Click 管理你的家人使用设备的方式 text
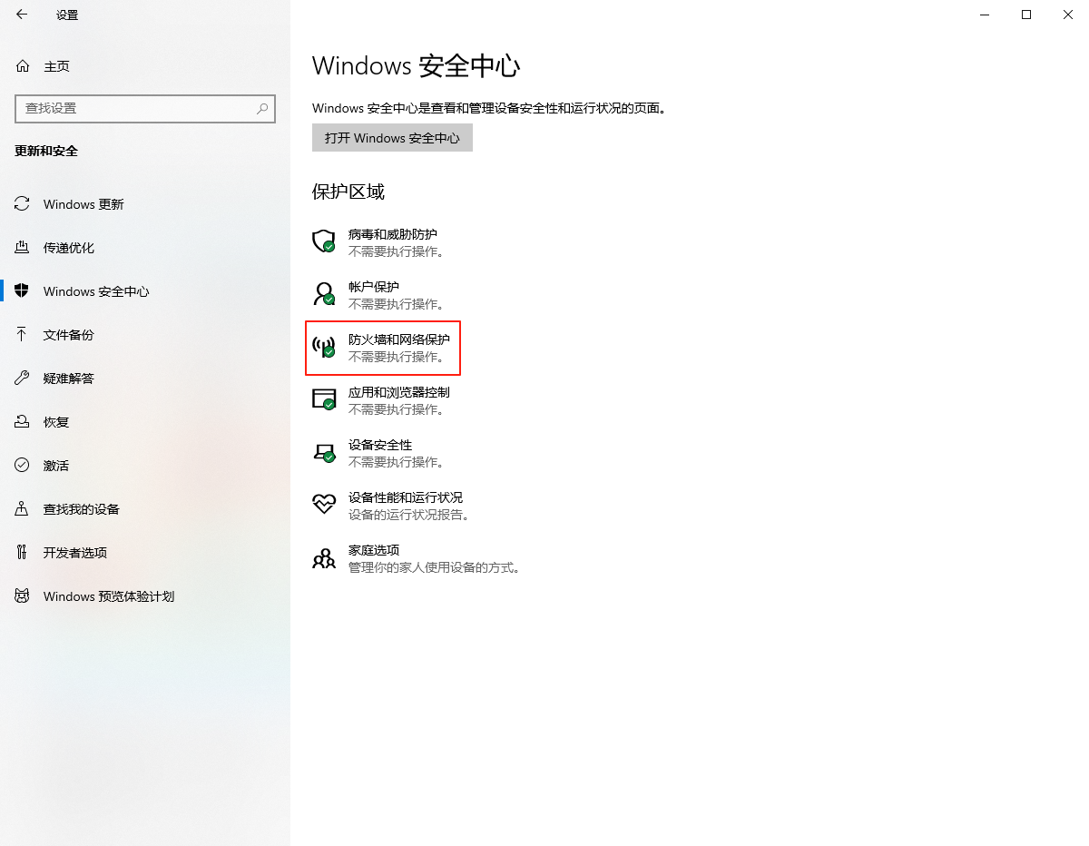 pyautogui.click(x=435, y=567)
